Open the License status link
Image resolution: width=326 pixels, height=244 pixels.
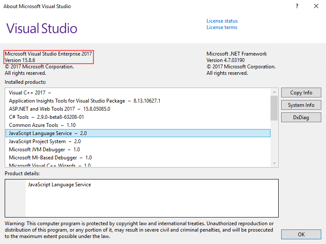pos(222,21)
